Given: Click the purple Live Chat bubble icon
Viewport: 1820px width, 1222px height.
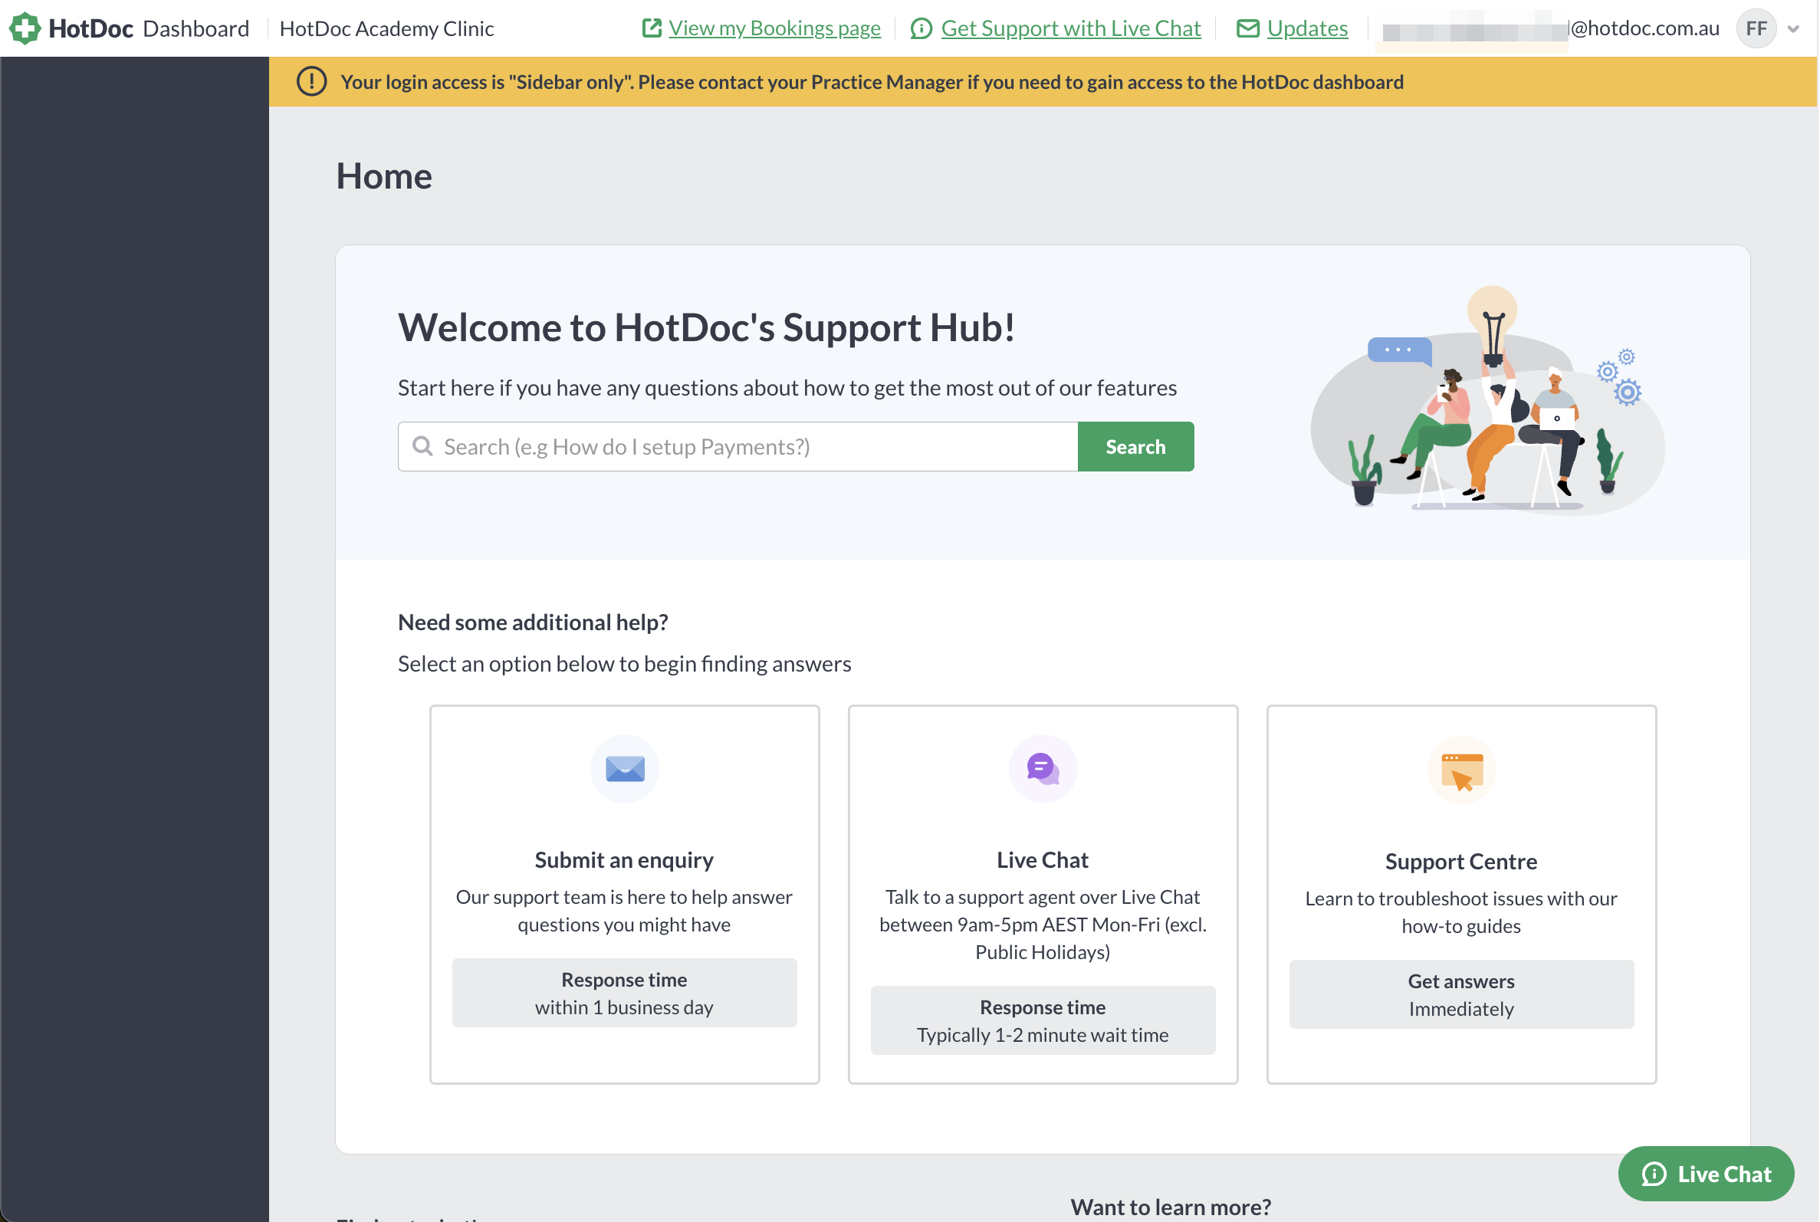Looking at the screenshot, I should 1043,769.
